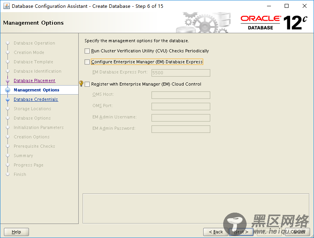This screenshot has width=314, height=238.
Task: Click the Initialization Parameters step label
Action: click(x=39, y=127)
